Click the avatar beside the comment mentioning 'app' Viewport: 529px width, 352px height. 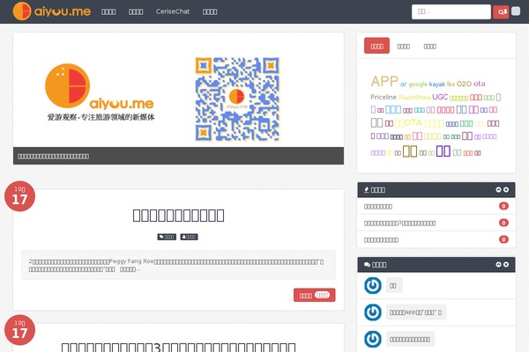373,312
